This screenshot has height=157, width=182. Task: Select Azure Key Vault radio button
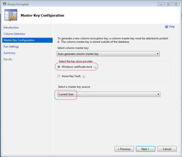[59, 76]
